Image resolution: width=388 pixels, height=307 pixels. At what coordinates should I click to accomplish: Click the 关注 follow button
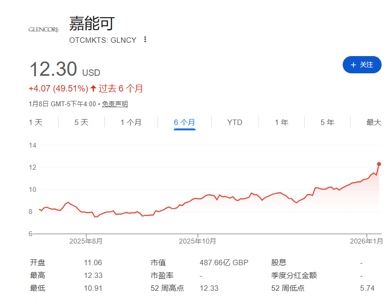click(362, 65)
